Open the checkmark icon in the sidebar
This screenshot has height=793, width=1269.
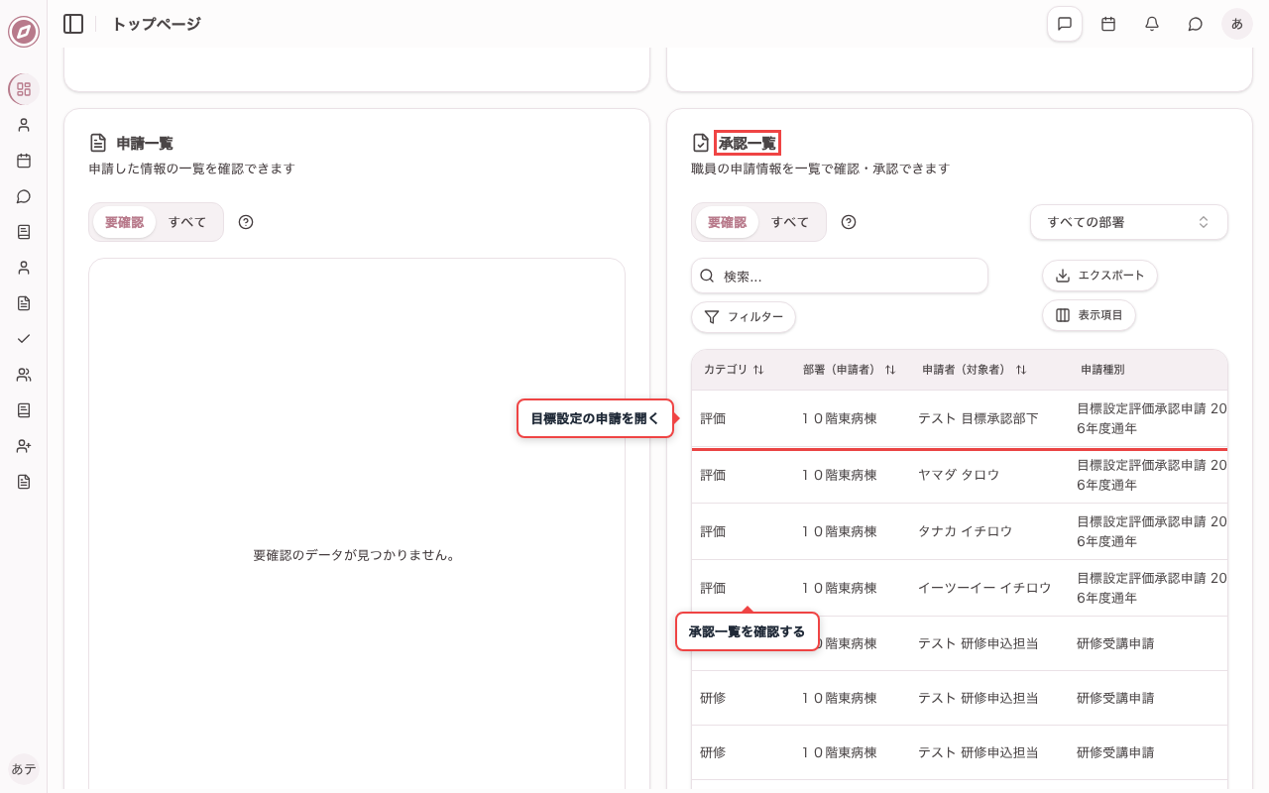(x=24, y=339)
